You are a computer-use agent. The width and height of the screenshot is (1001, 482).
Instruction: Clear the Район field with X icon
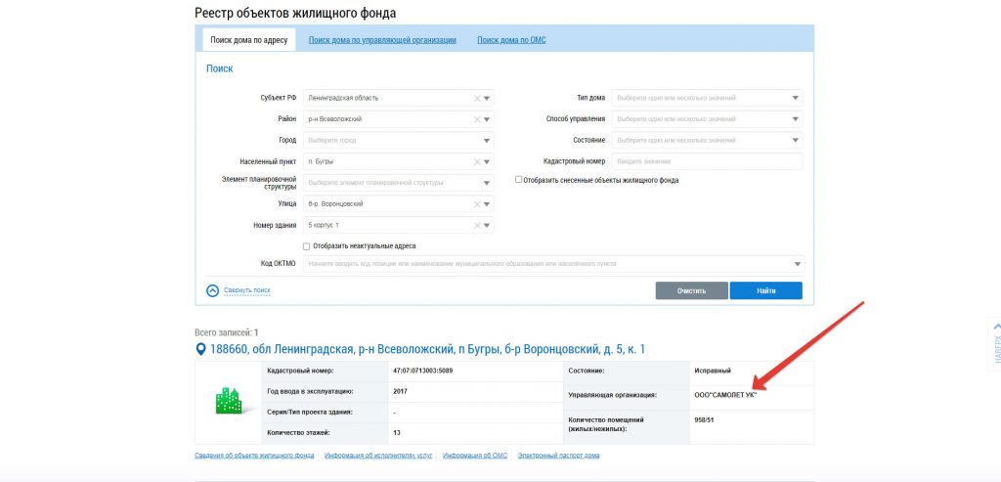476,119
